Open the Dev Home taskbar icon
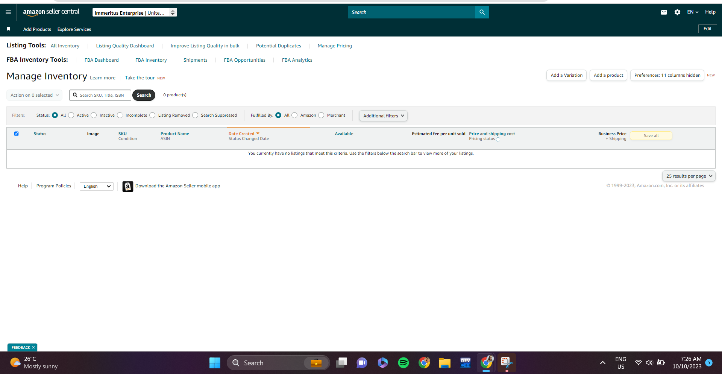The image size is (722, 374). (x=466, y=363)
